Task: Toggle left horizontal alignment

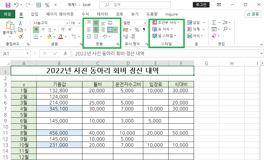Action: [x=89, y=30]
